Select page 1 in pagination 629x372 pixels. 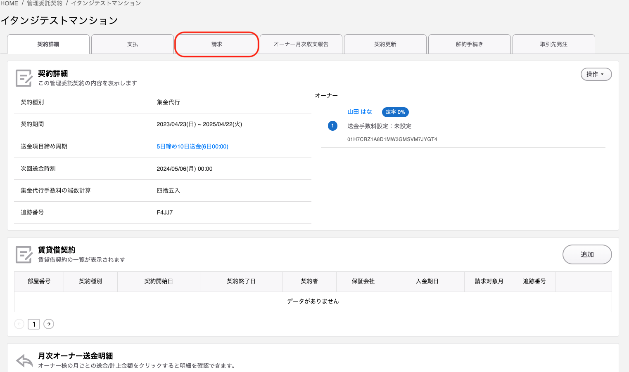coord(34,324)
